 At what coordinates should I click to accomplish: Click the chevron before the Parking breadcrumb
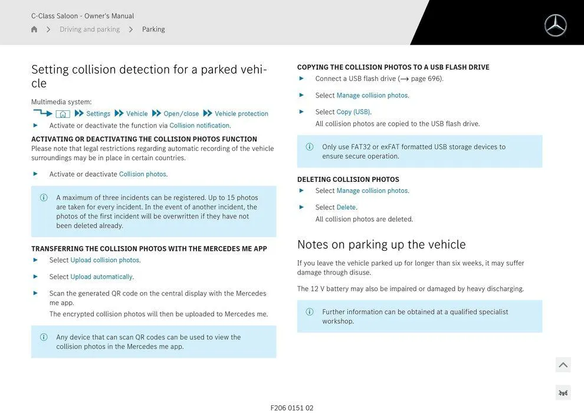pyautogui.click(x=130, y=29)
